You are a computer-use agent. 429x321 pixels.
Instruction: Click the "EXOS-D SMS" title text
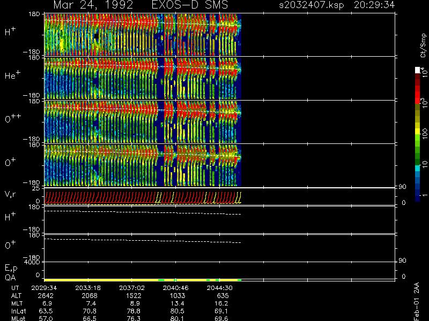click(x=190, y=5)
